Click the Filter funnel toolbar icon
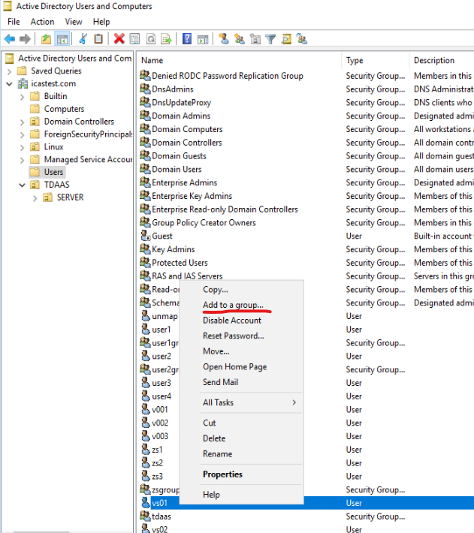474x533 pixels. click(x=270, y=39)
